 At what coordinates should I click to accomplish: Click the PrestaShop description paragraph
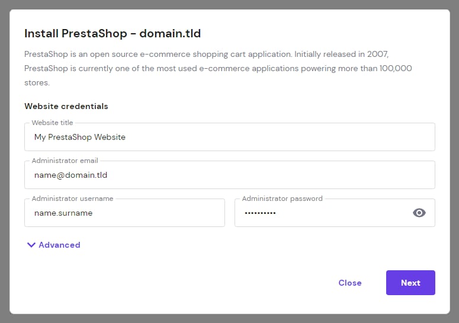(x=218, y=68)
